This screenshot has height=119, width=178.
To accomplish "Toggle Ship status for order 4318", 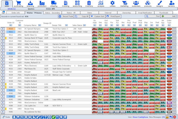I will 146,50.
